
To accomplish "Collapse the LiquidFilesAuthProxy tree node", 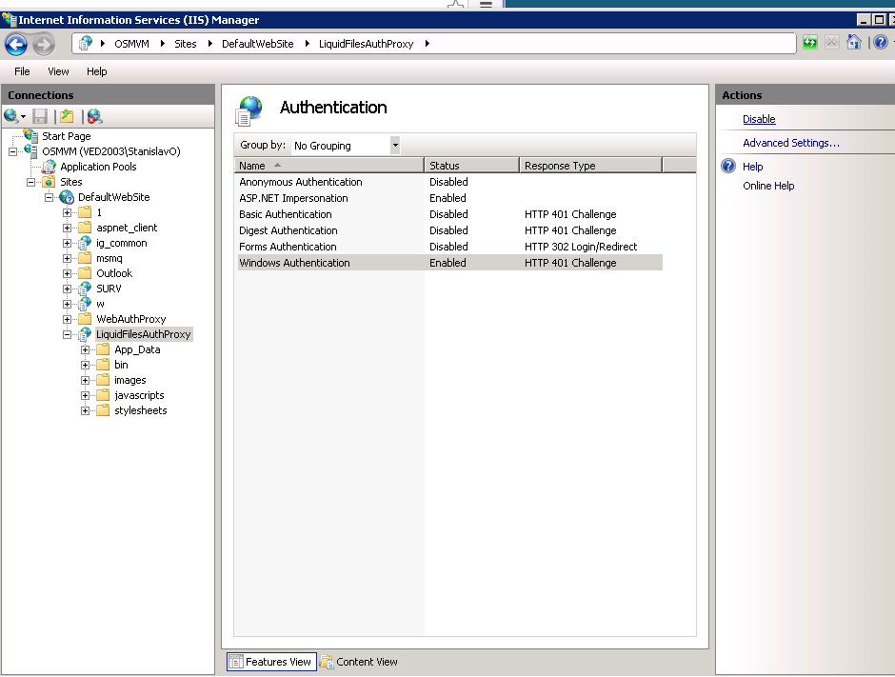I will [x=68, y=334].
